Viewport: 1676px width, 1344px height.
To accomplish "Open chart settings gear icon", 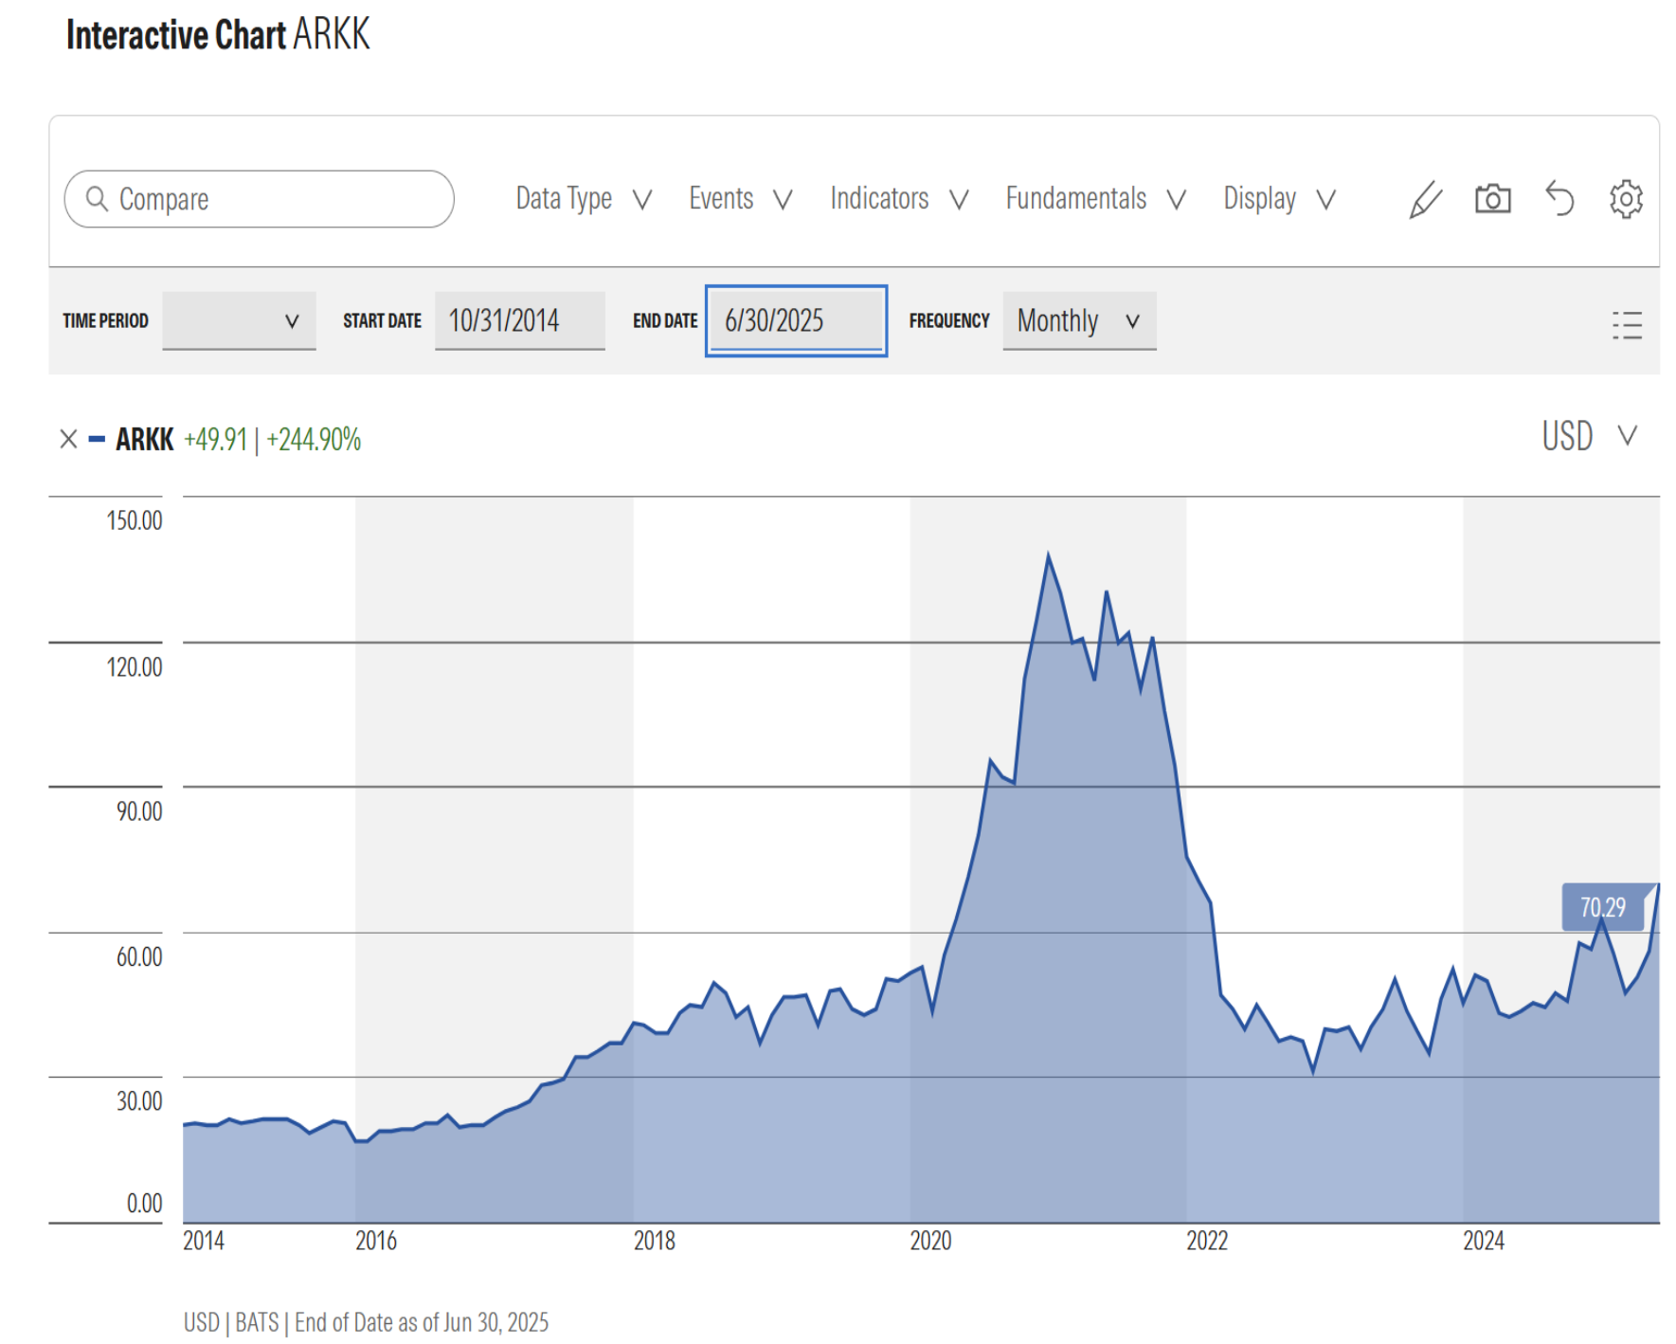I will (x=1626, y=199).
